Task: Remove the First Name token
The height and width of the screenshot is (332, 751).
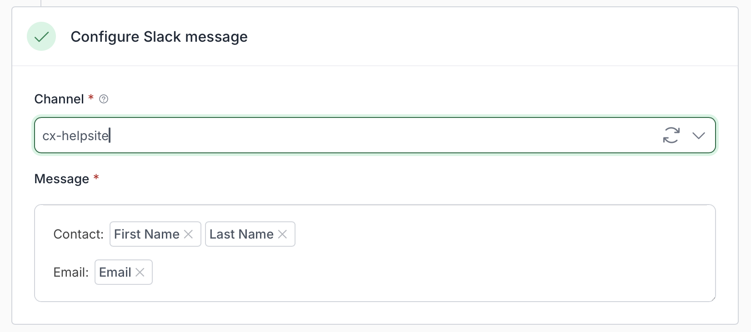Action: click(188, 234)
